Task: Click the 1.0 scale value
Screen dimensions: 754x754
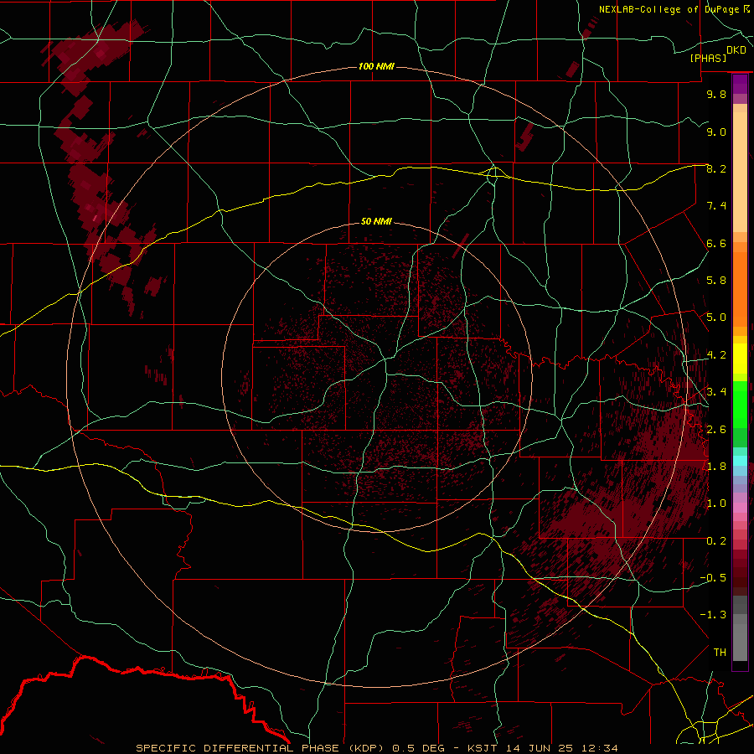Action: point(716,504)
